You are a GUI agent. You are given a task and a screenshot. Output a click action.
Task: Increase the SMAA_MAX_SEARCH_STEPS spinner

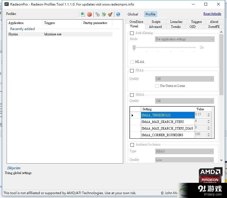[x=208, y=120]
